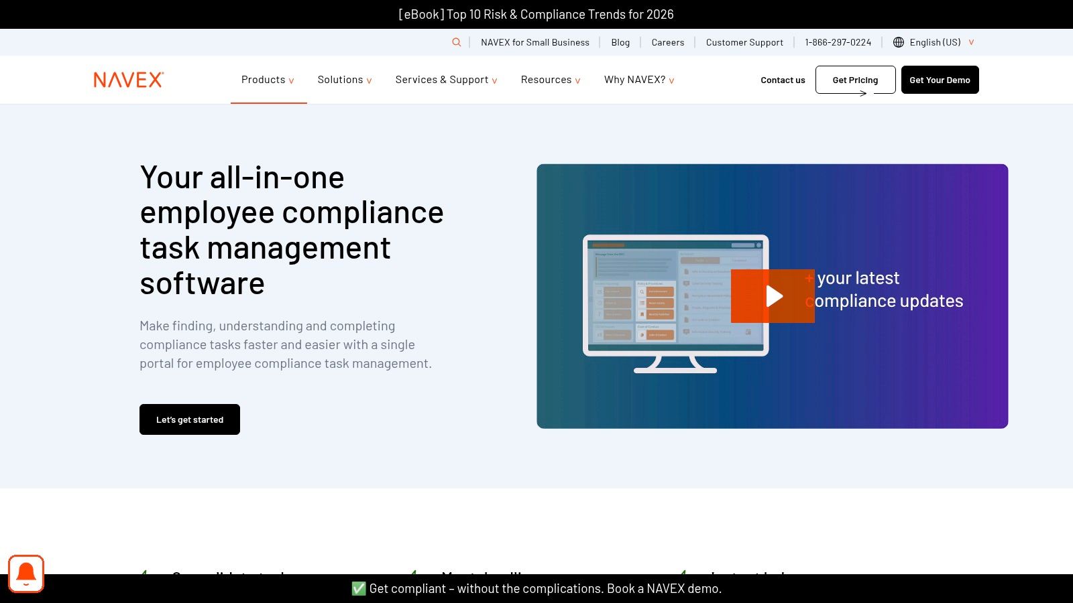
Task: Expand the Resources dropdown
Action: tap(550, 79)
